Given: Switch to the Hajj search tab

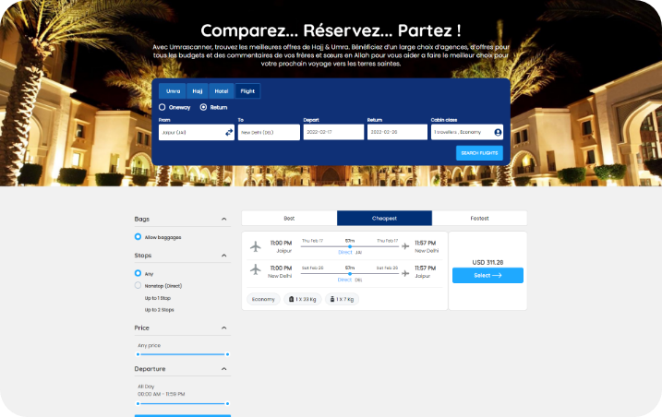Looking at the screenshot, I should [198, 91].
